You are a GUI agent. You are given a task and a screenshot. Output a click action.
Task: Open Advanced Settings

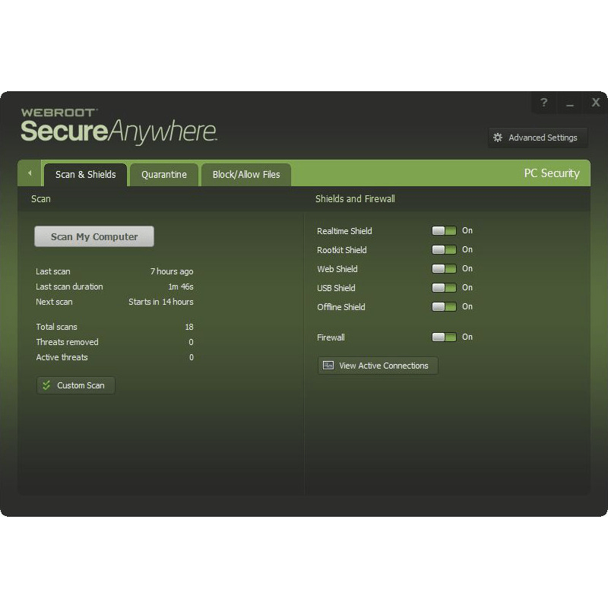click(537, 138)
